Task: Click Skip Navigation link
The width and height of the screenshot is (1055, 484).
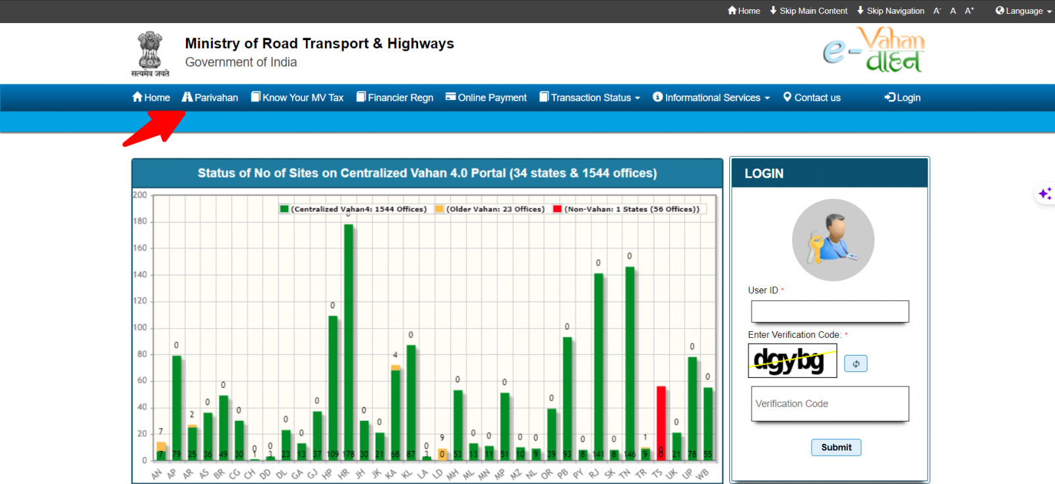Action: [890, 11]
